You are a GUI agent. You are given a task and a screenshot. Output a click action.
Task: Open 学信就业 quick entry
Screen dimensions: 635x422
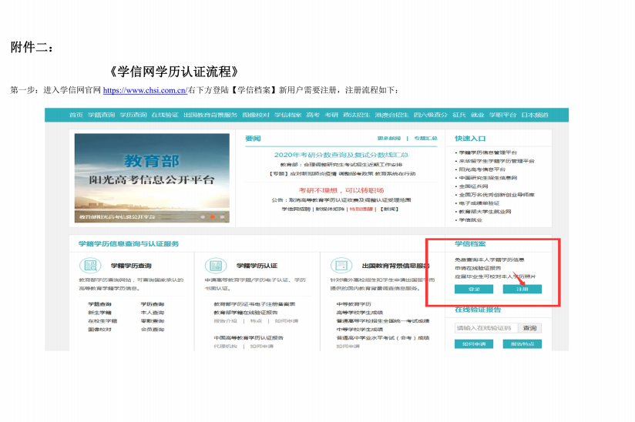click(471, 220)
